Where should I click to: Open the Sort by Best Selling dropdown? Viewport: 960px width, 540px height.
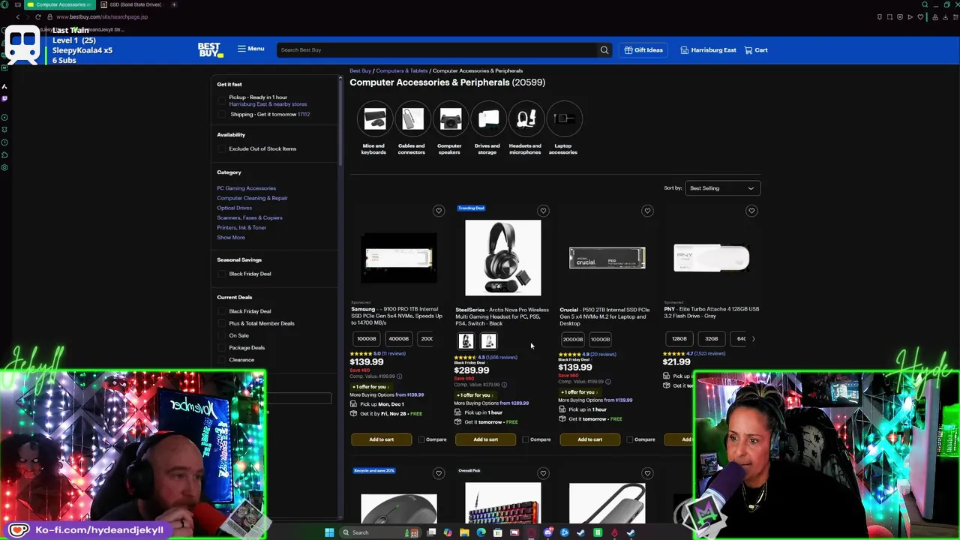[721, 188]
